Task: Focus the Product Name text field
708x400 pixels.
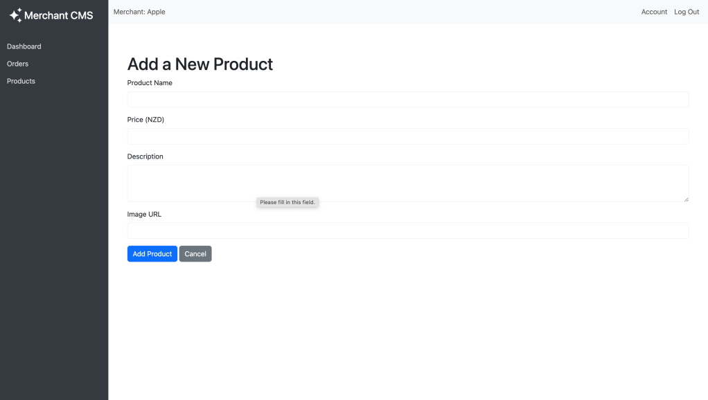Action: pyautogui.click(x=407, y=100)
